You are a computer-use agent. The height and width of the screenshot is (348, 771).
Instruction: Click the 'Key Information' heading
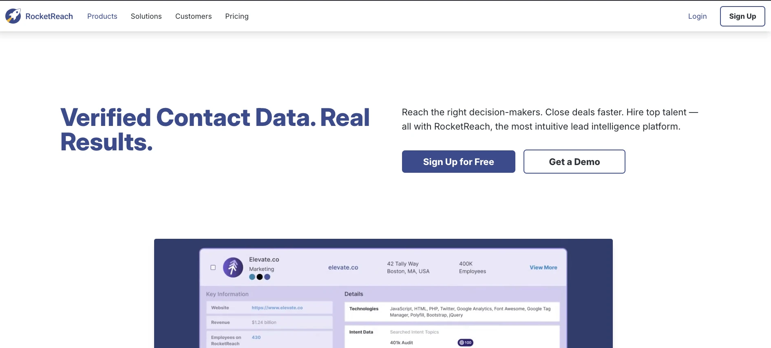point(227,294)
